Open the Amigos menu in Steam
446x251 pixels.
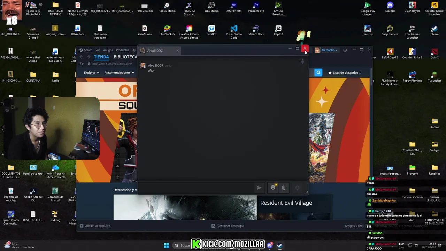point(108,50)
